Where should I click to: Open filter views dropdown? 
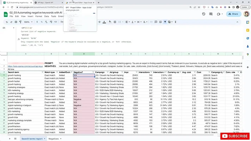pos(170,22)
